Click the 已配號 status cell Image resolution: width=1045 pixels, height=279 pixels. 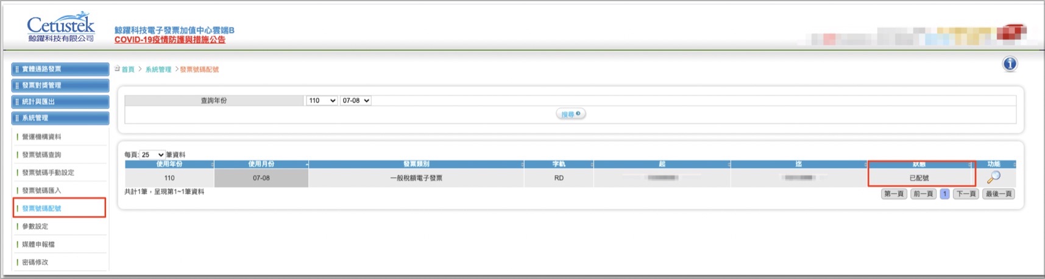[919, 178]
